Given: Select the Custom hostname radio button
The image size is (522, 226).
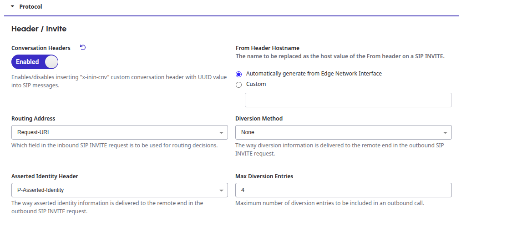Looking at the screenshot, I should pos(239,85).
